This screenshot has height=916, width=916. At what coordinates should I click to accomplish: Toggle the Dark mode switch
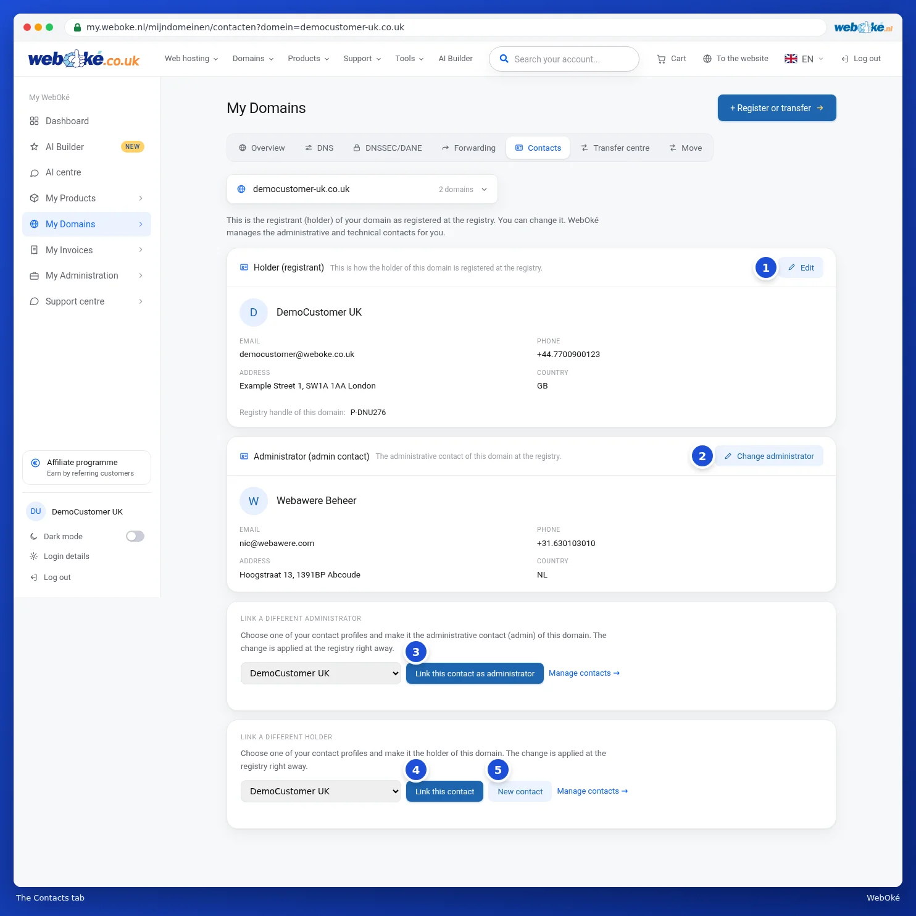click(135, 536)
